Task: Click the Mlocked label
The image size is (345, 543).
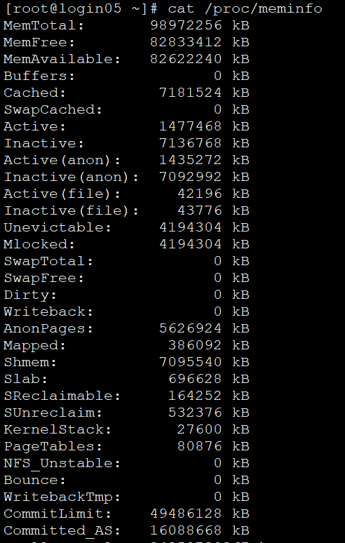Action: click(x=39, y=244)
